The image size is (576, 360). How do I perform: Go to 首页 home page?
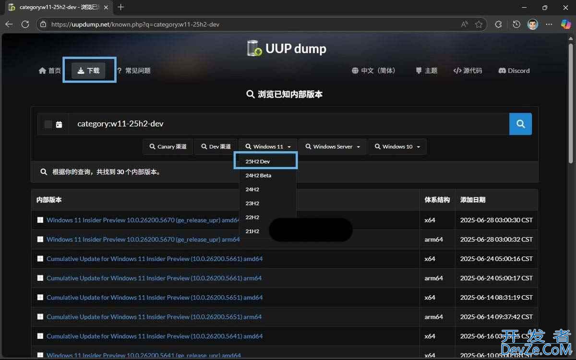(x=49, y=71)
